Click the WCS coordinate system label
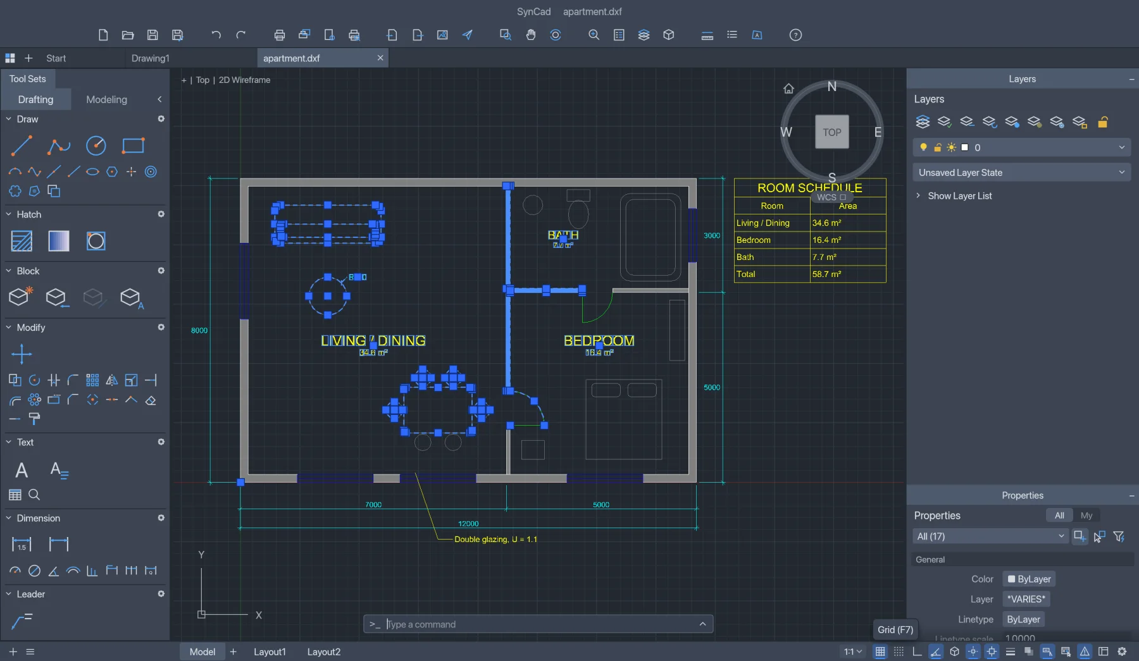Screen dimensions: 1139x661 point(831,197)
